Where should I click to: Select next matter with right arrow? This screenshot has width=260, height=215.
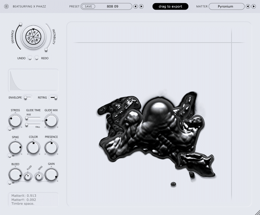click(x=253, y=7)
